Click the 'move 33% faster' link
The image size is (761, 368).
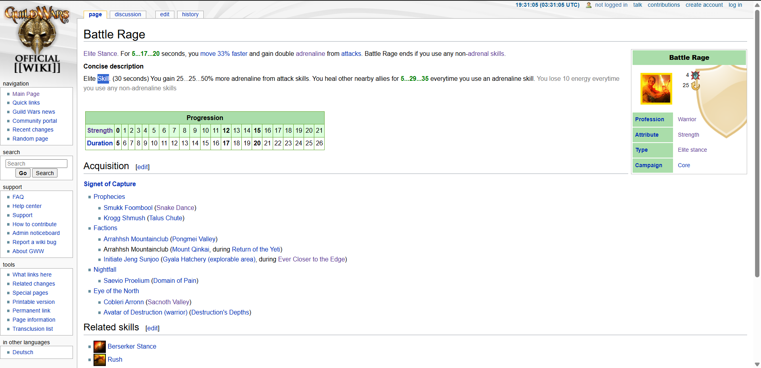[224, 53]
